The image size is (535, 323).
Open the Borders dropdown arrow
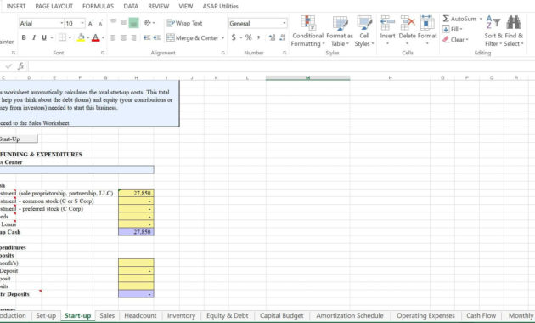pyautogui.click(x=70, y=37)
